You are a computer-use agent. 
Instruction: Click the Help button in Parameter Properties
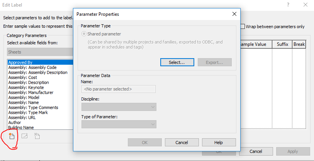pos(219,143)
